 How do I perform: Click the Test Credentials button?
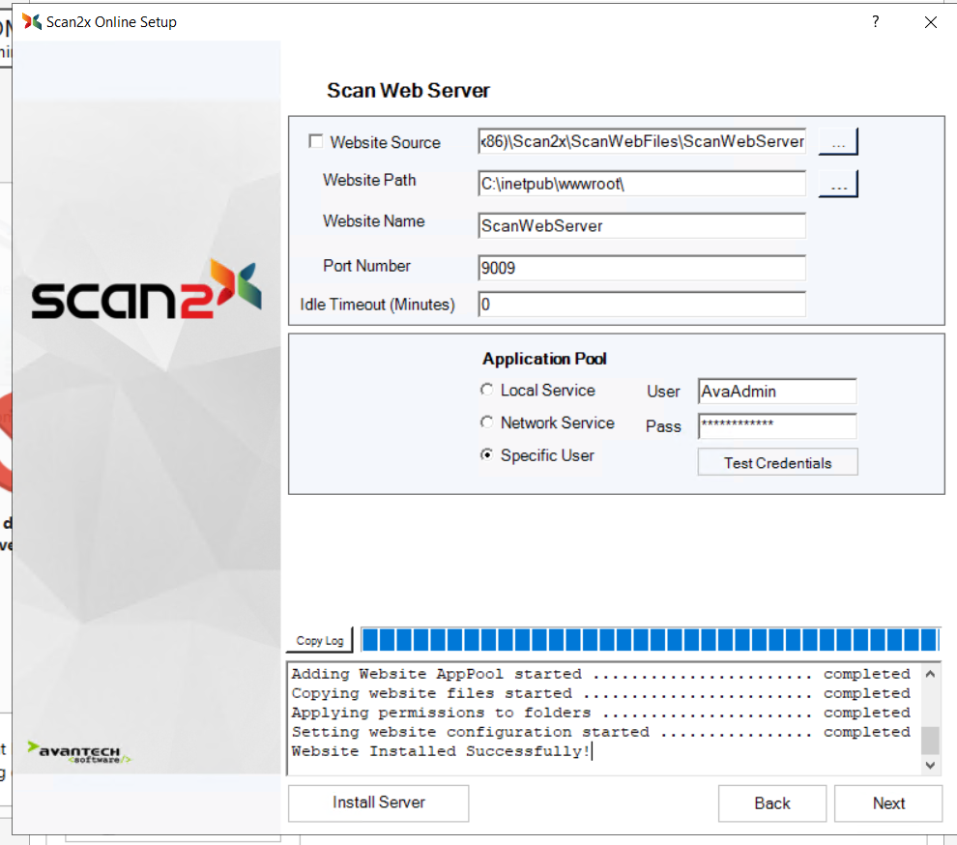[777, 463]
